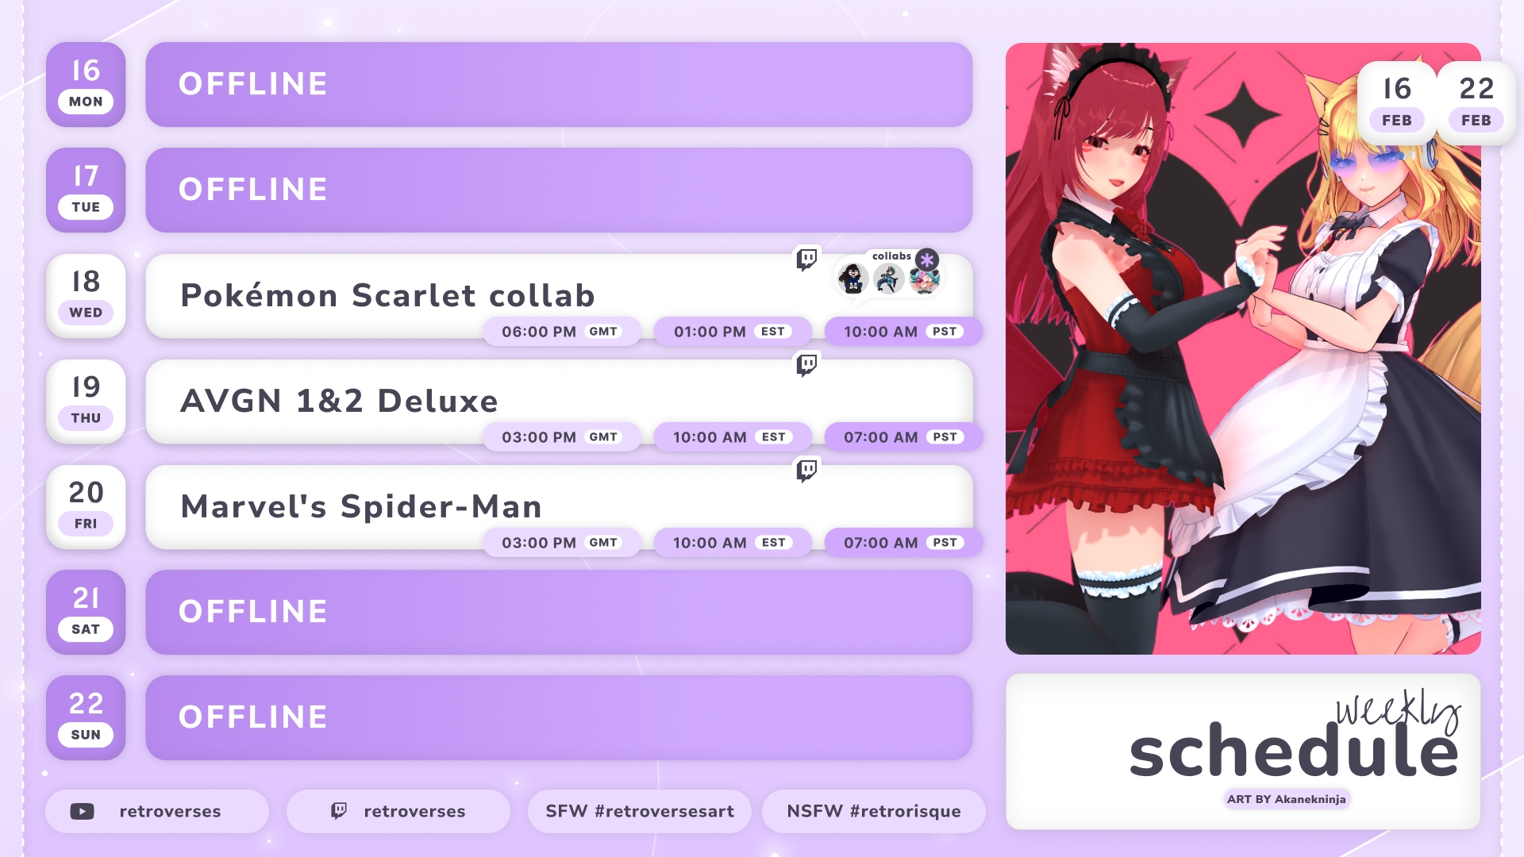
Task: Open the Twitch retroverses link
Action: (398, 811)
